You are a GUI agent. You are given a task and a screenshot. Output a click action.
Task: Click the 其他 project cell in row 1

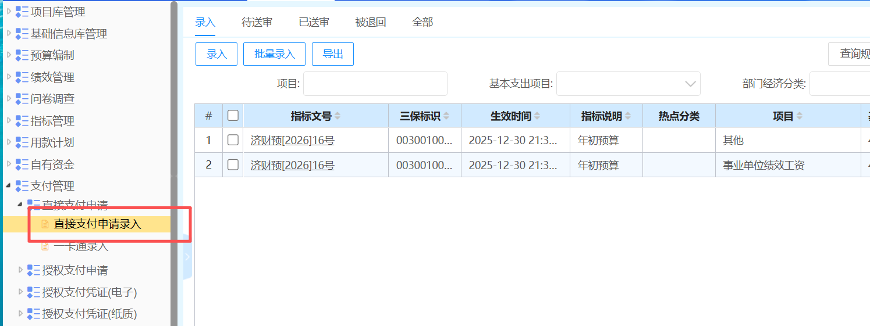click(788, 140)
